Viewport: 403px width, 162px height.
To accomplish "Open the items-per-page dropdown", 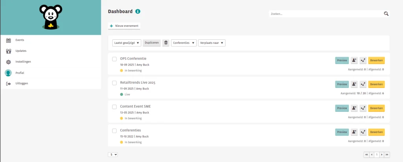I will (x=113, y=155).
